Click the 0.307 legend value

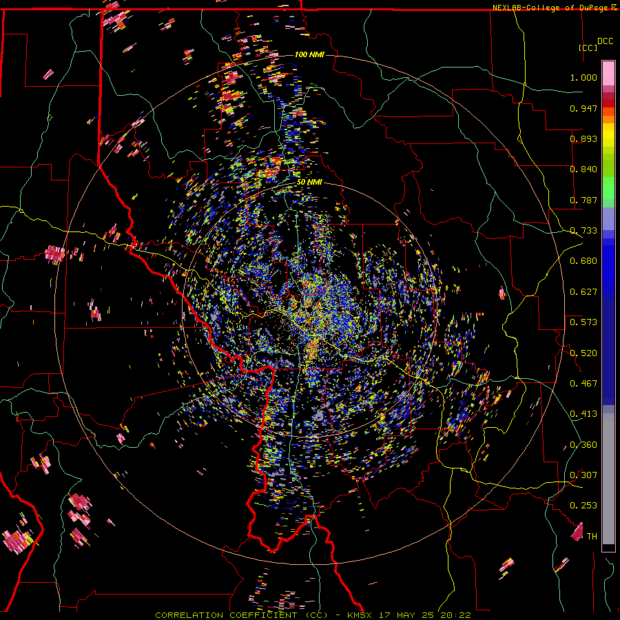(583, 475)
